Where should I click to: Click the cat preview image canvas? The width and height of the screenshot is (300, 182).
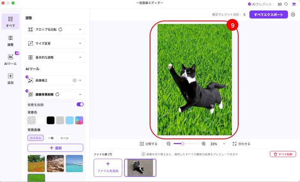[195, 79]
